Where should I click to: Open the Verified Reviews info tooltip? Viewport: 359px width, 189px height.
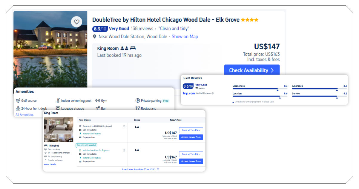click(x=213, y=93)
